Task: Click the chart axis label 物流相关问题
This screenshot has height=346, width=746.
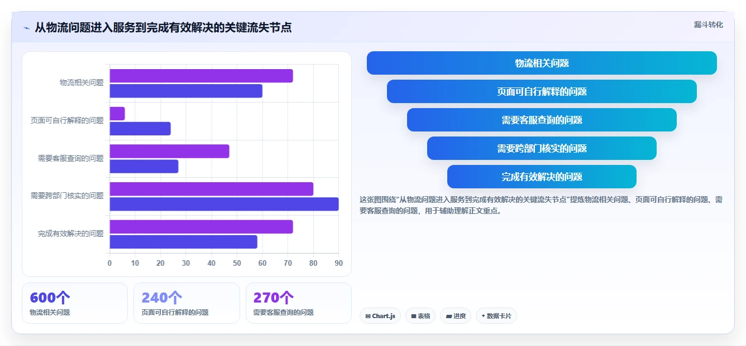Action: [x=82, y=82]
